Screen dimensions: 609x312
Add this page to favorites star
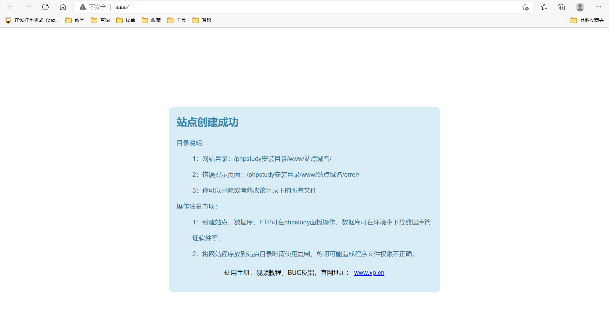coord(525,7)
